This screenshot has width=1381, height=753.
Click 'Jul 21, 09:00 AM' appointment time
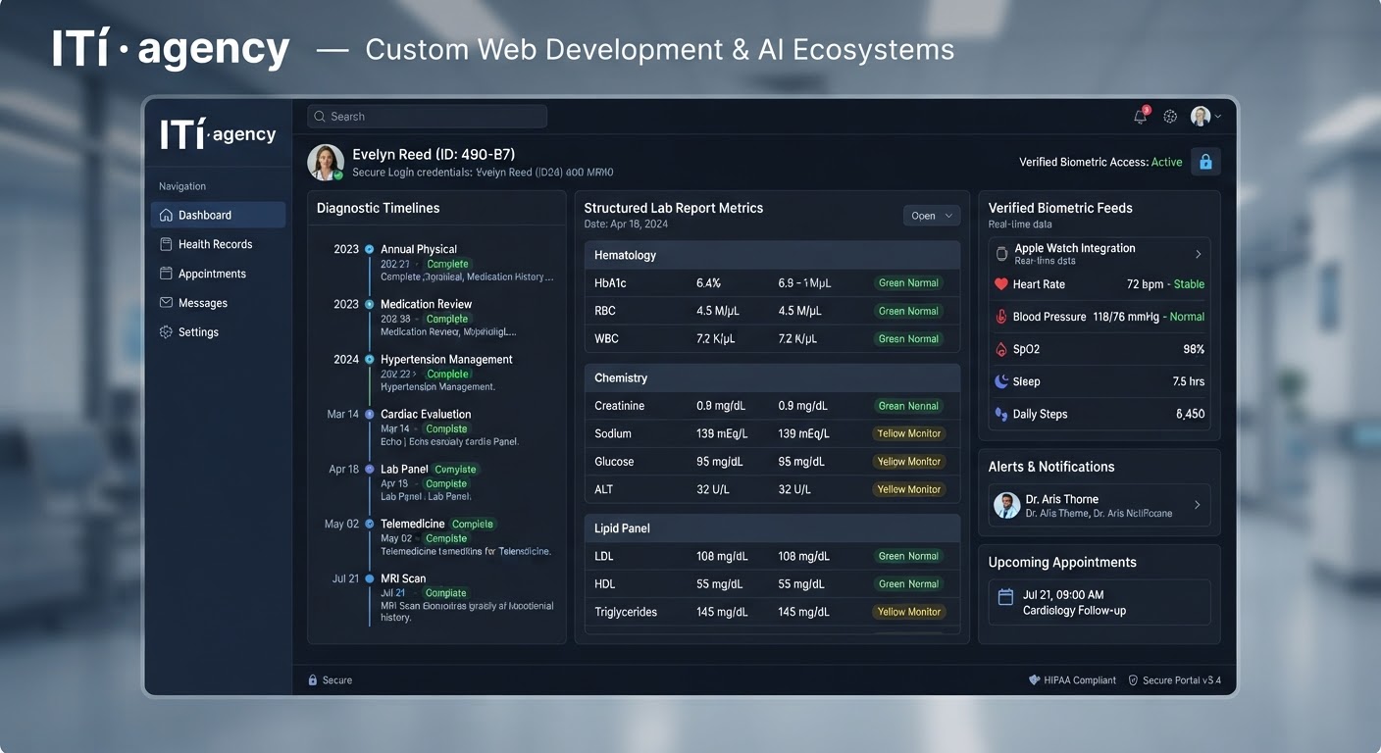pos(1063,595)
